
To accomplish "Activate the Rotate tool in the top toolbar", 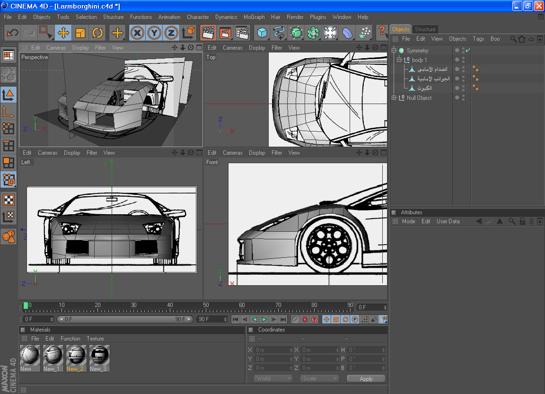I will (97, 33).
